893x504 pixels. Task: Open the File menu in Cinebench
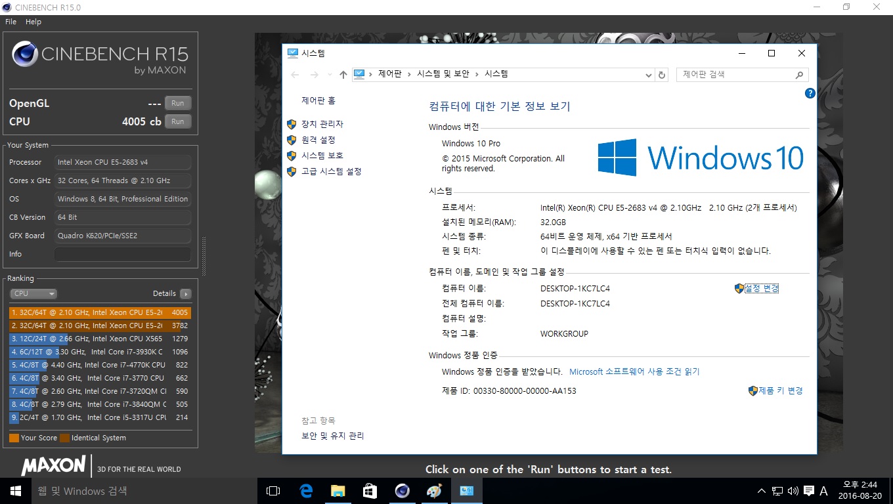11,22
